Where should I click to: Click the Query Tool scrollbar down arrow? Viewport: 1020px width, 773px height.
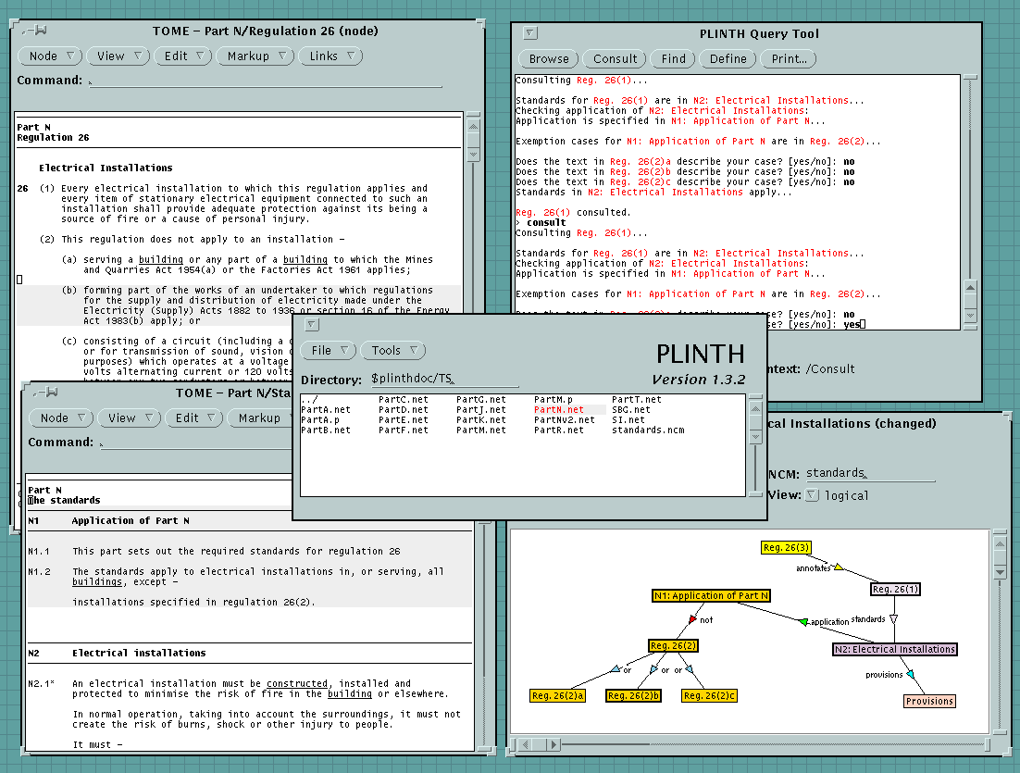971,315
